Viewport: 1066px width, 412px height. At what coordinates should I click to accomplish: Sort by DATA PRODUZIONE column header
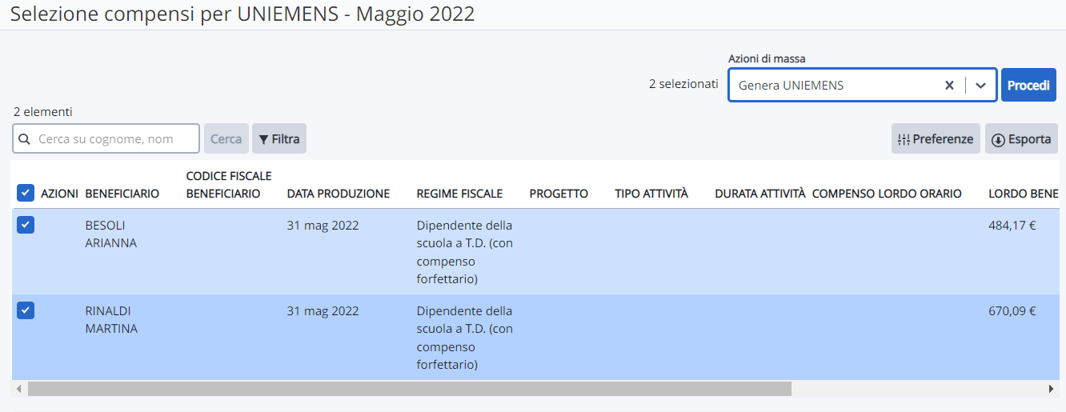339,194
